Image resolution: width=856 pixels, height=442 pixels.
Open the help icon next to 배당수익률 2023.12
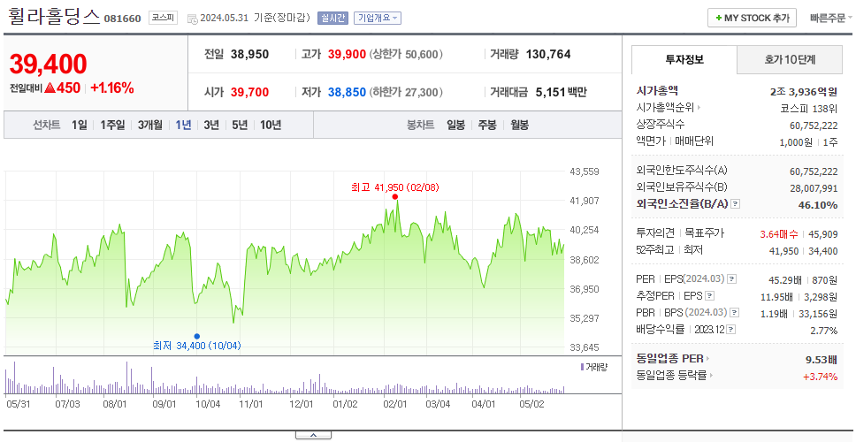point(731,330)
